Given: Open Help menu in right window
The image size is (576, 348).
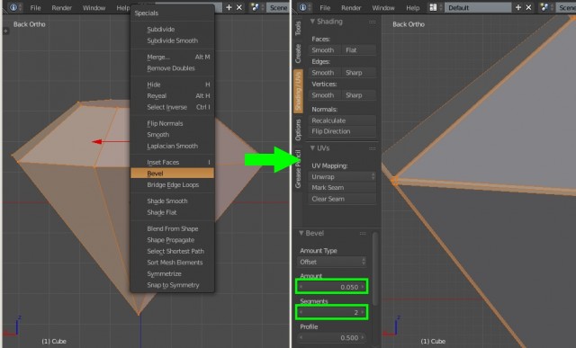Looking at the screenshot, I should 412,8.
